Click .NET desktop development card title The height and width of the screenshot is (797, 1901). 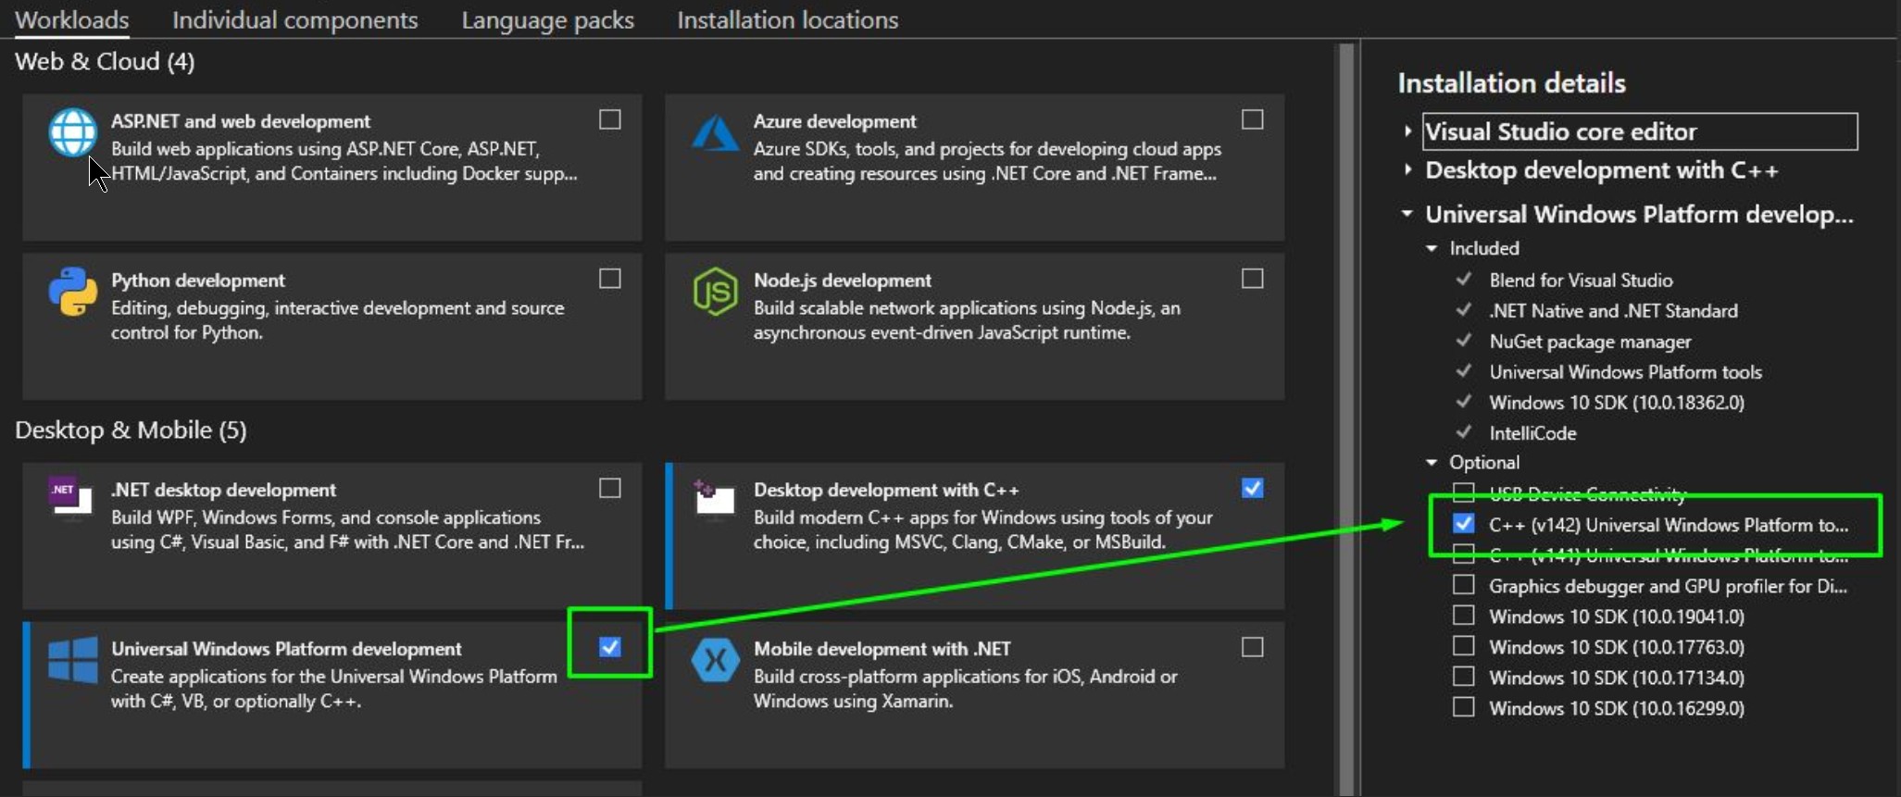tap(223, 490)
